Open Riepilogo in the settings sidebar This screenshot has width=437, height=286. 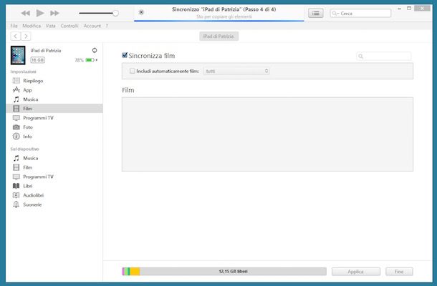pyautogui.click(x=54, y=81)
